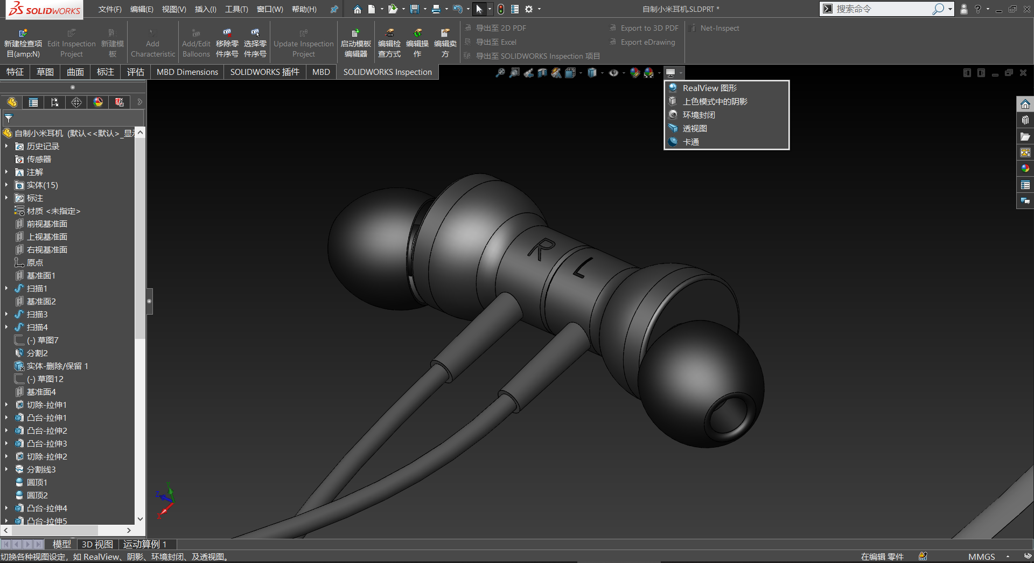Open the Section View tool
The image size is (1034, 563).
542,73
